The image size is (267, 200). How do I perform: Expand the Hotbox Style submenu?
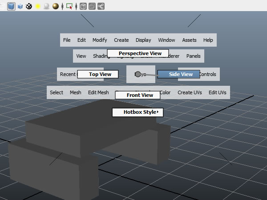138,112
